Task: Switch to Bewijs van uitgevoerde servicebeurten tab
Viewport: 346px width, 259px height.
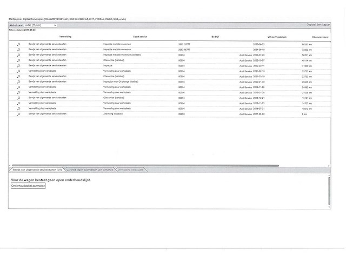Action: (x=37, y=169)
